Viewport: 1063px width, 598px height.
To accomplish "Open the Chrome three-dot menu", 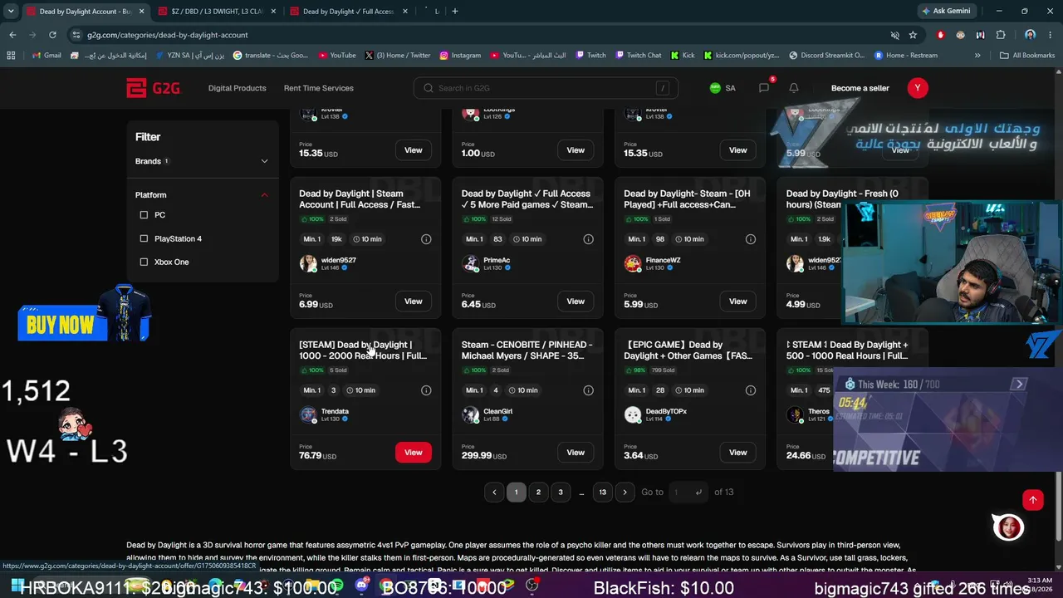I will click(x=1051, y=35).
